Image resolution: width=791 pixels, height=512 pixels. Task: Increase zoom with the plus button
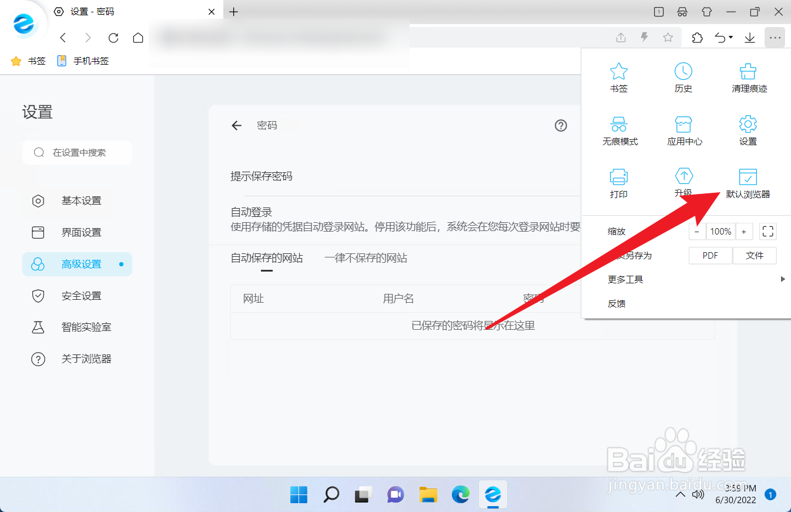[x=744, y=232]
